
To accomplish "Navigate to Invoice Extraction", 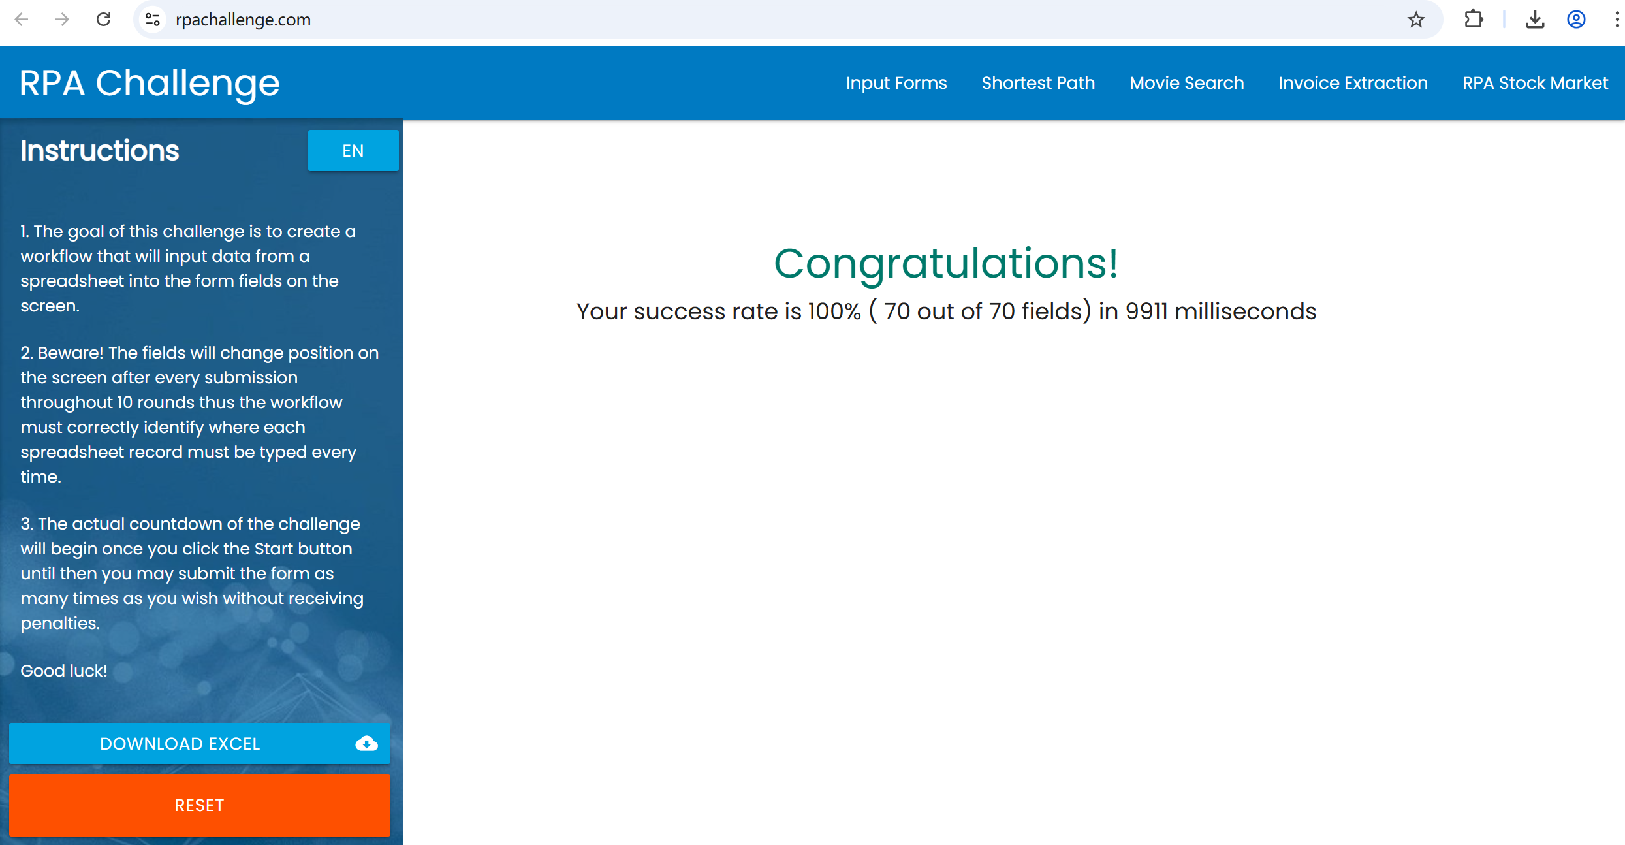I will coord(1353,83).
